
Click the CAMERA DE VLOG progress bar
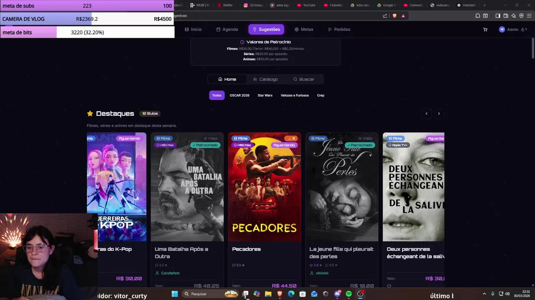(x=87, y=19)
